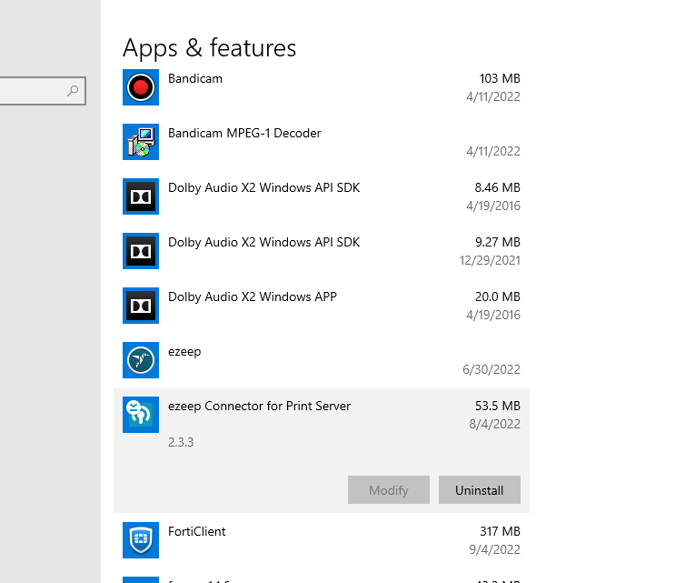
Task: Click the Bandicam red record icon
Action: [x=141, y=87]
